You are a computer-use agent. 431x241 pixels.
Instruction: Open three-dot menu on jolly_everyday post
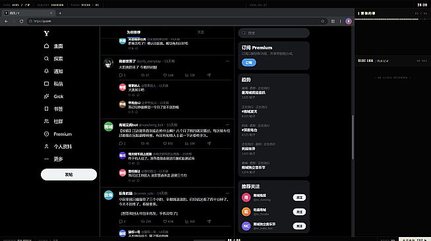click(x=227, y=61)
